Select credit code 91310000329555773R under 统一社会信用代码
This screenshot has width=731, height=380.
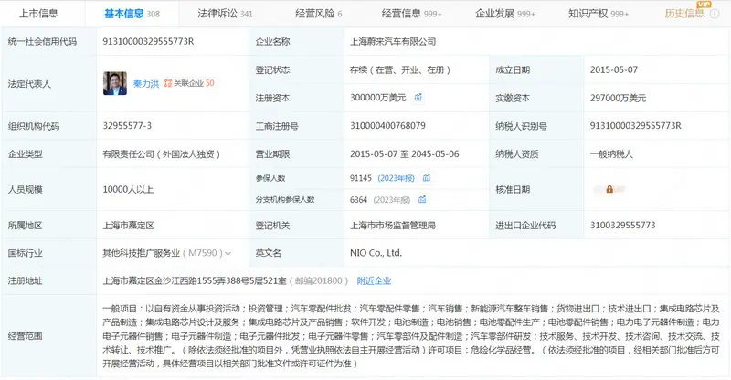[x=148, y=41]
